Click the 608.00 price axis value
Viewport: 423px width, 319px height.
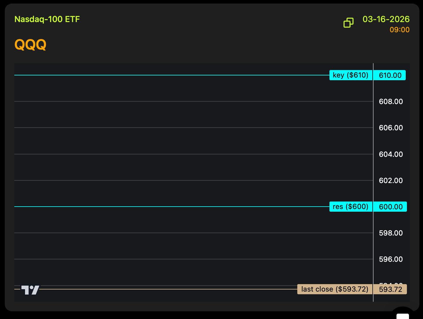[x=391, y=102]
